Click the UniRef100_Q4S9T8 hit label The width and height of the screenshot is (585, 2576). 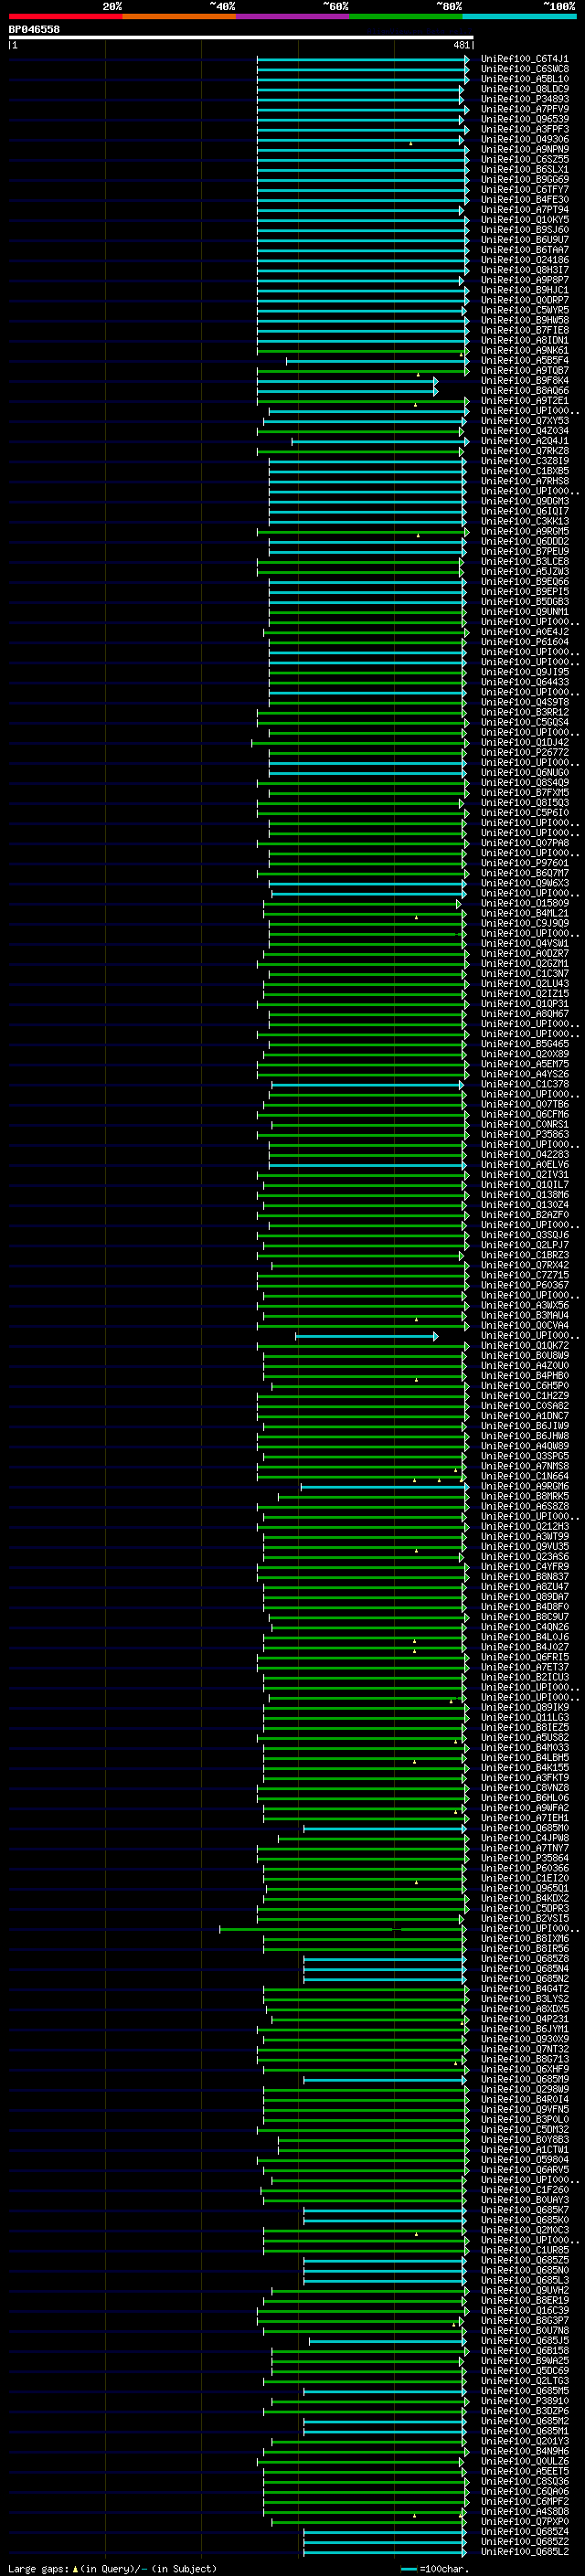(x=524, y=702)
